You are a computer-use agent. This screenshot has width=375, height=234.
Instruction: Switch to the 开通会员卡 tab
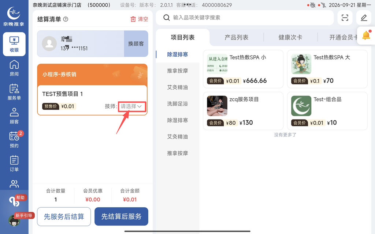coord(343,38)
